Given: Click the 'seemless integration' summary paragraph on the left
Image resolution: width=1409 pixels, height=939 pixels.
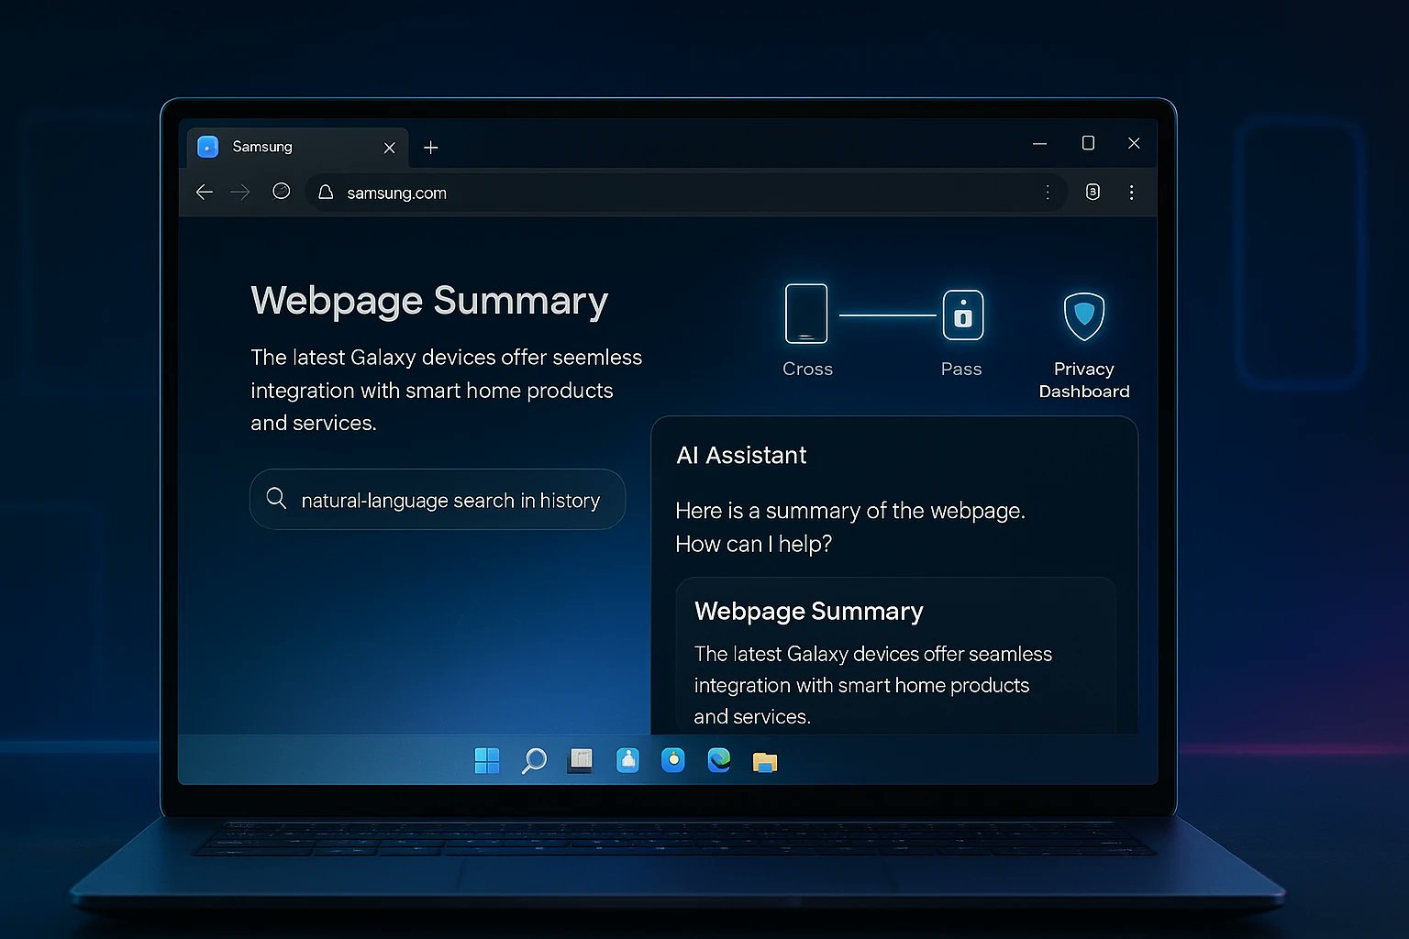Looking at the screenshot, I should click(x=446, y=390).
